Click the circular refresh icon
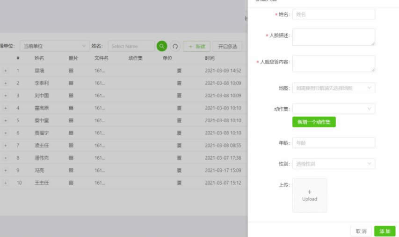 pos(175,46)
